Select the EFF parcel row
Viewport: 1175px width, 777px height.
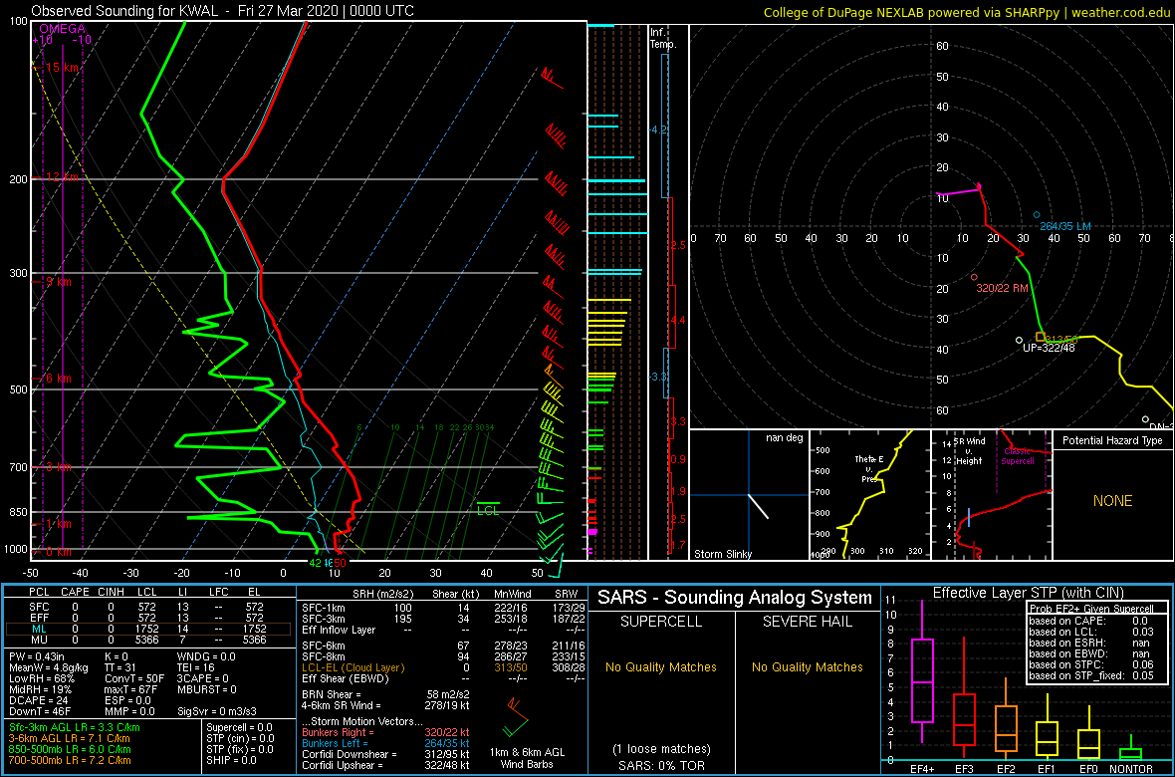(147, 618)
